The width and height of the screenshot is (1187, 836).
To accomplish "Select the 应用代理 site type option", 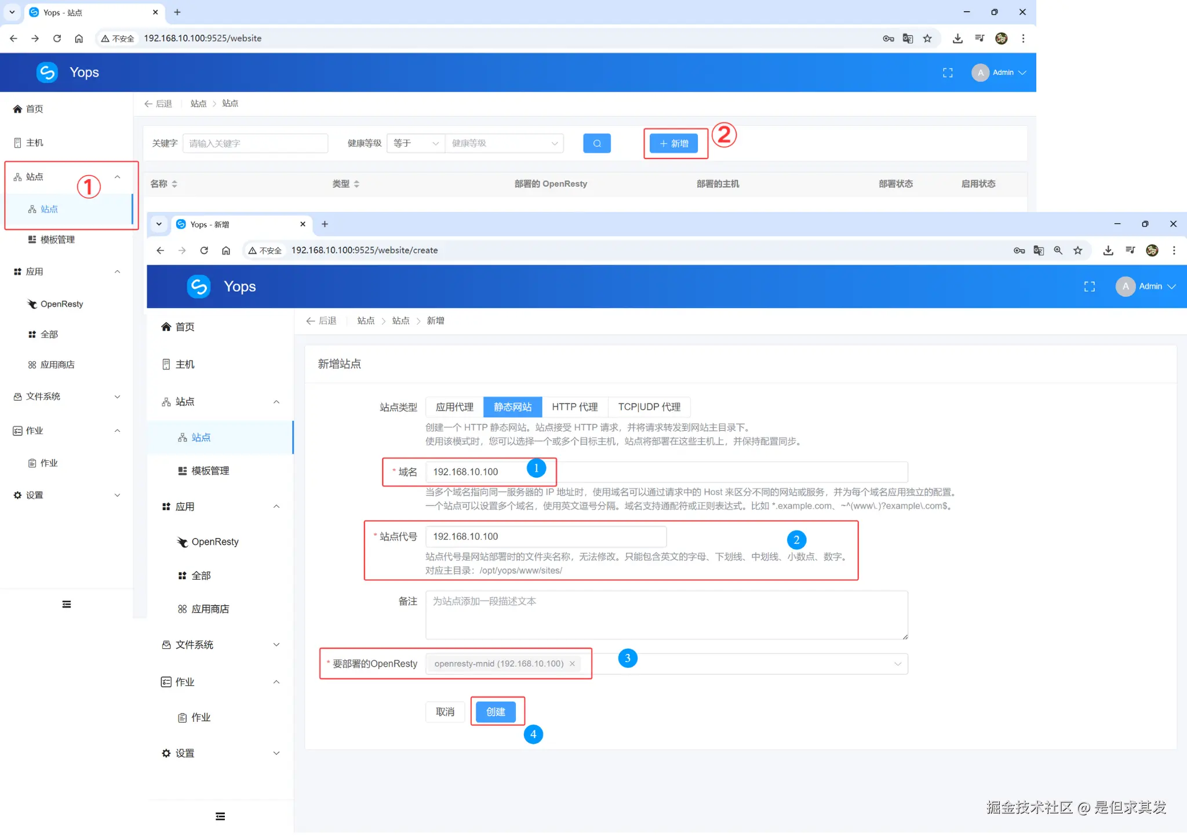I will [454, 407].
